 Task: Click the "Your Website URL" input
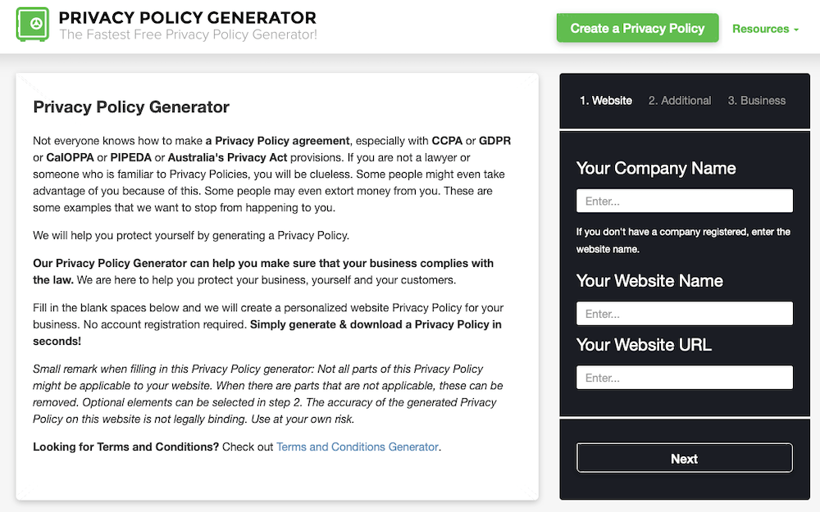[684, 377]
